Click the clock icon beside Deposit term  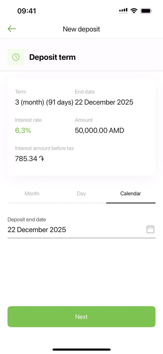pos(16,57)
